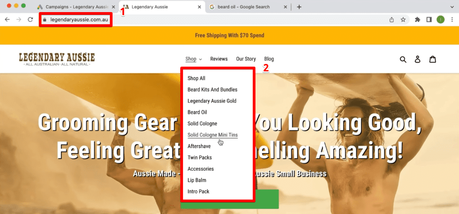Close the beard oil Google Search tab

pyautogui.click(x=286, y=7)
